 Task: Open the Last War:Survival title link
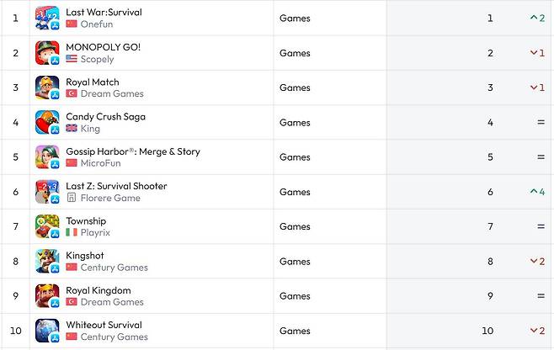click(x=104, y=13)
